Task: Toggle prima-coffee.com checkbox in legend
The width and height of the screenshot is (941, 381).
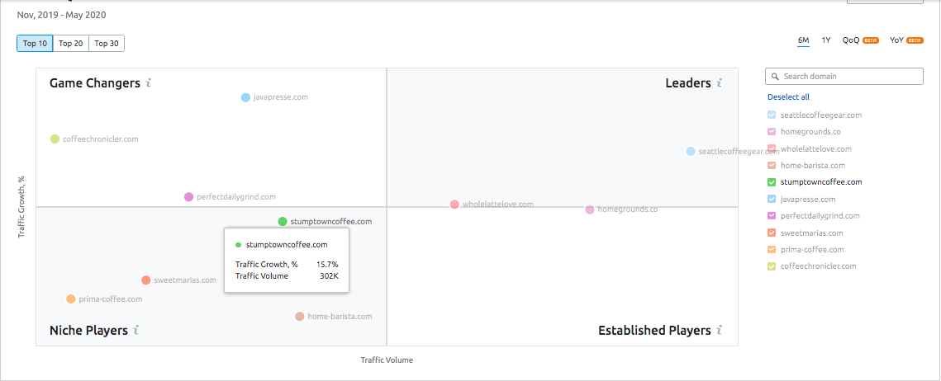Action: tap(772, 250)
